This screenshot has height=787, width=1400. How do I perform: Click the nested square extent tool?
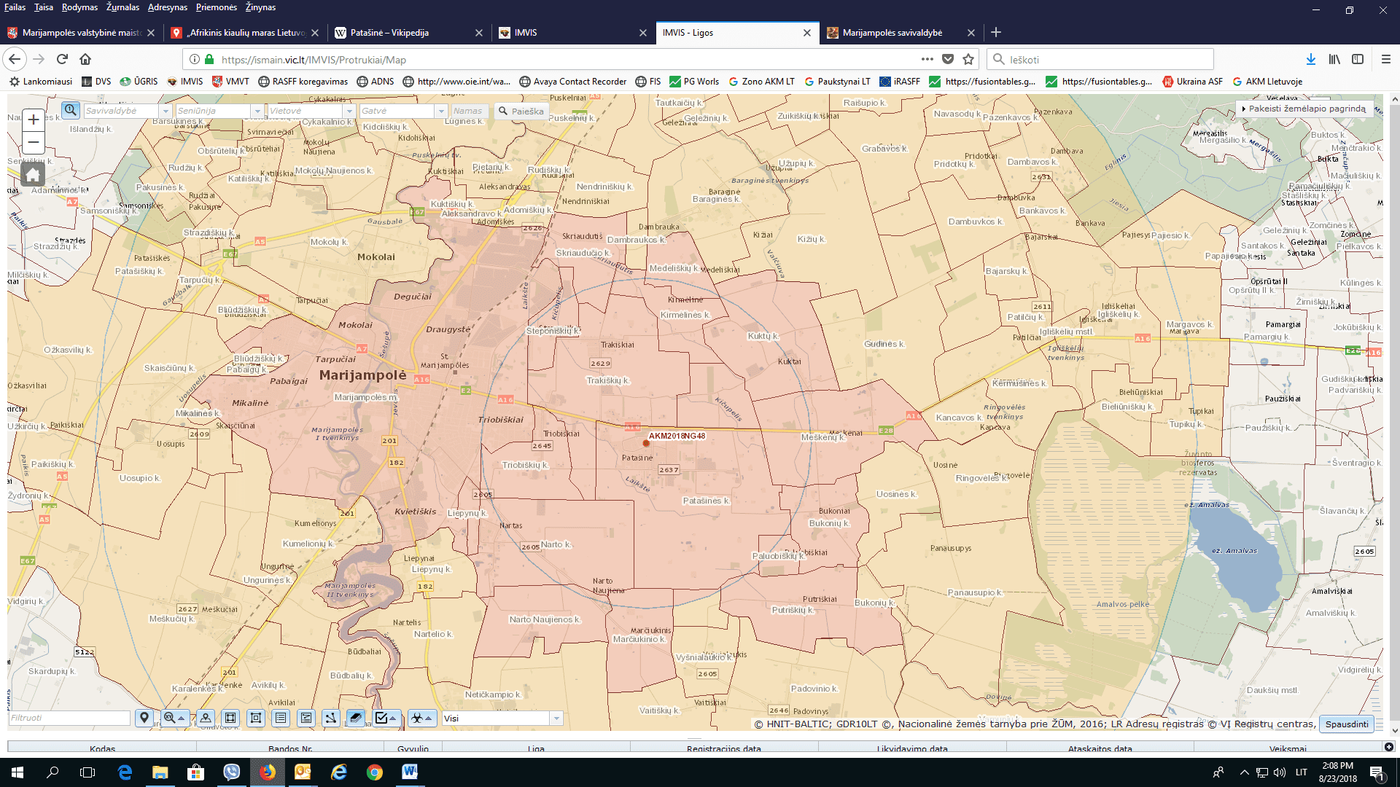tap(256, 718)
